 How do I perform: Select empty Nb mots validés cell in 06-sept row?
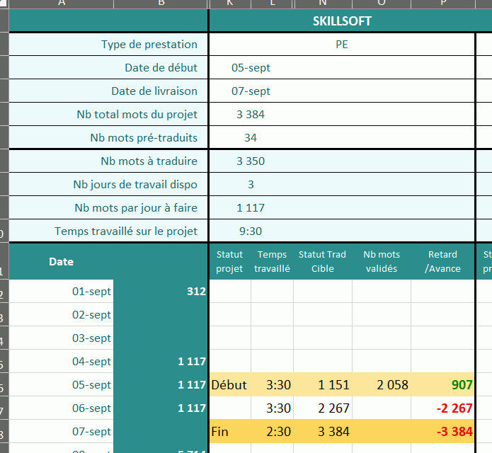coord(382,408)
